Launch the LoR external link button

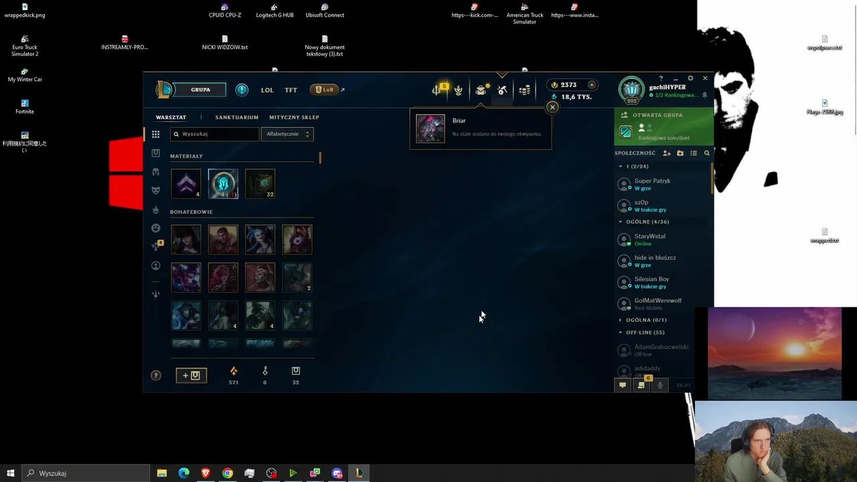pos(327,90)
